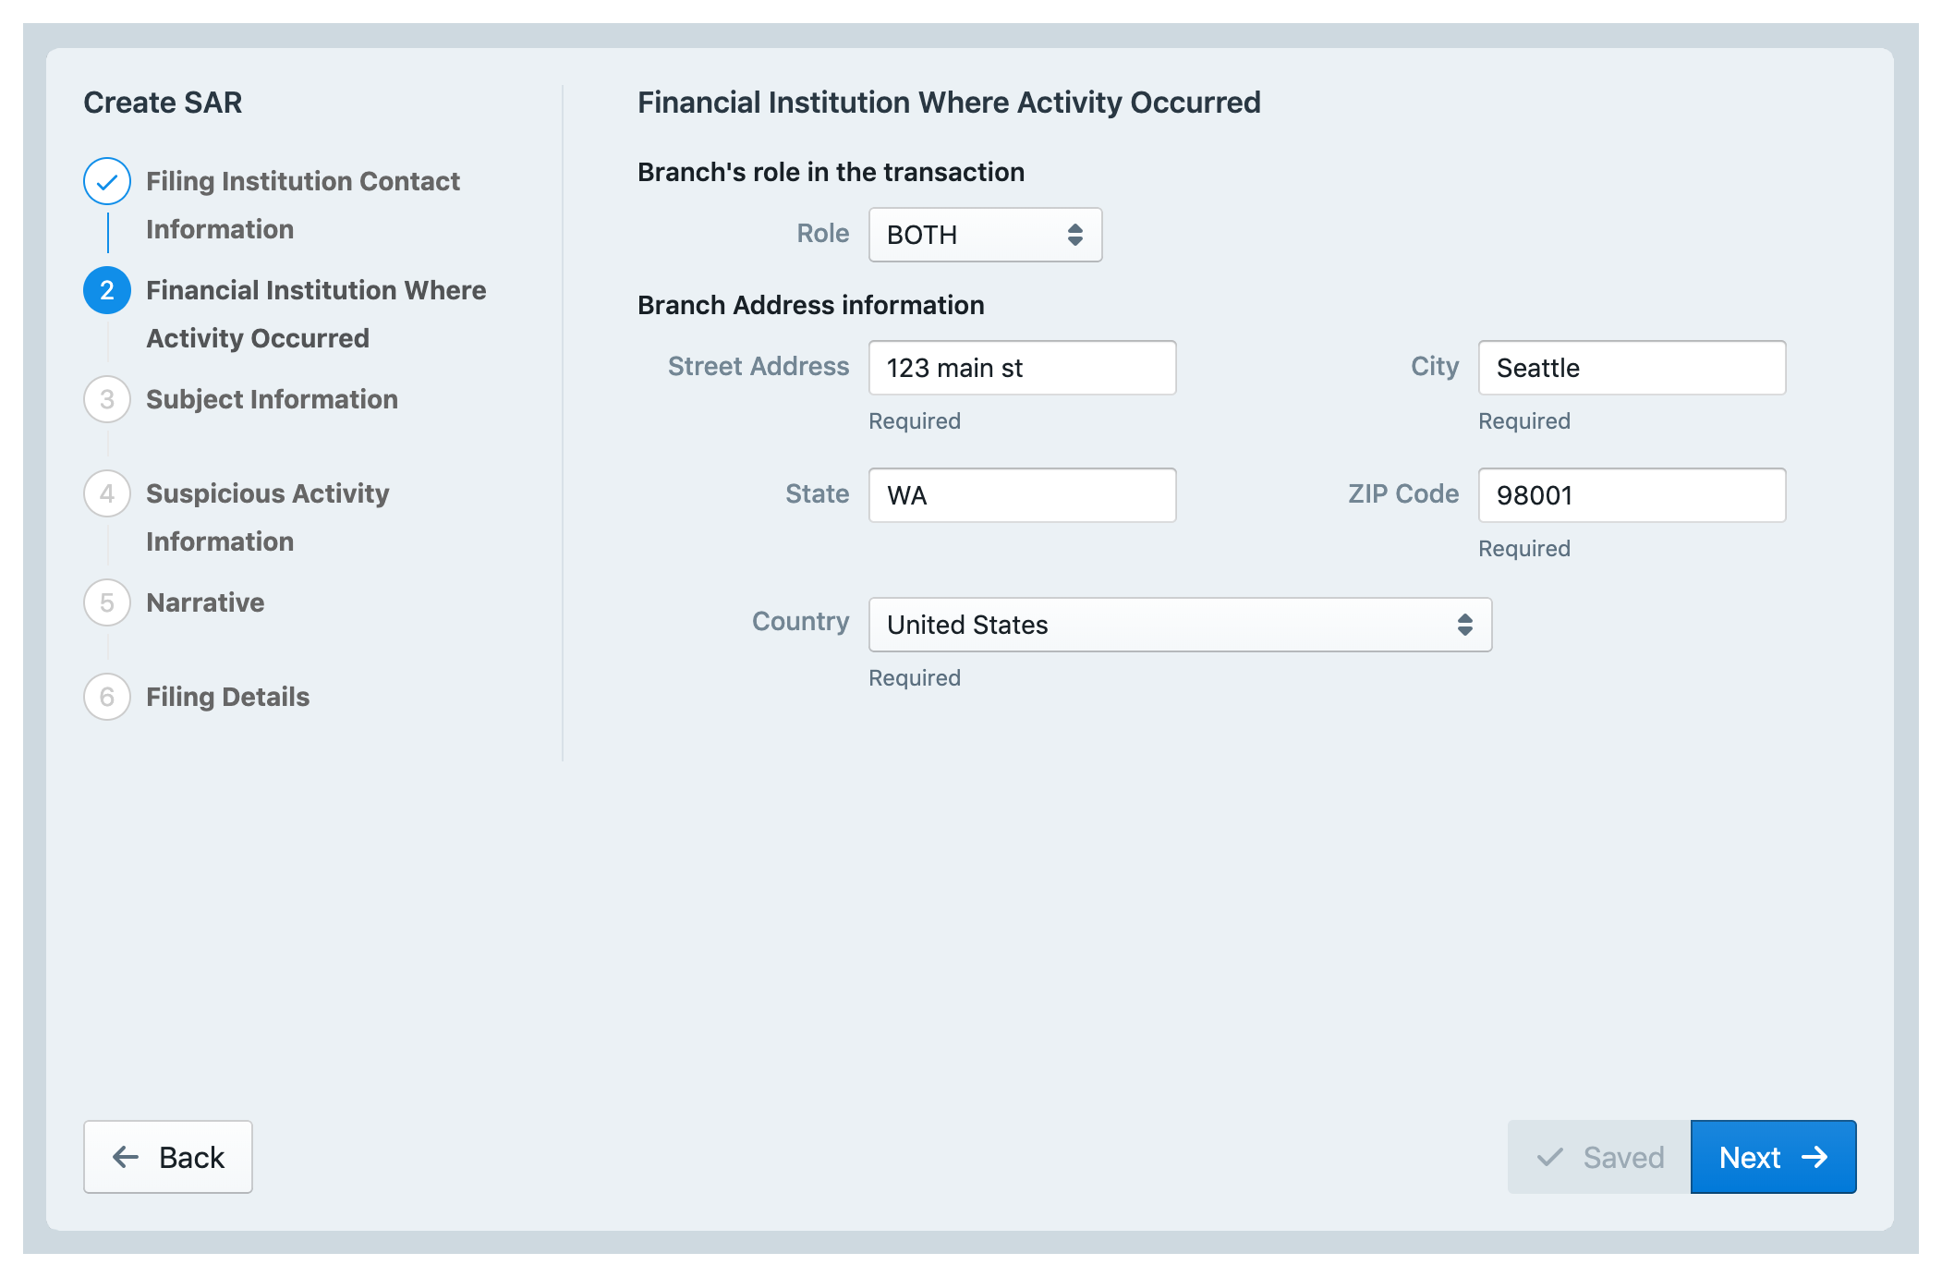Open the Country dropdown showing United States
1942x1277 pixels.
(1179, 625)
